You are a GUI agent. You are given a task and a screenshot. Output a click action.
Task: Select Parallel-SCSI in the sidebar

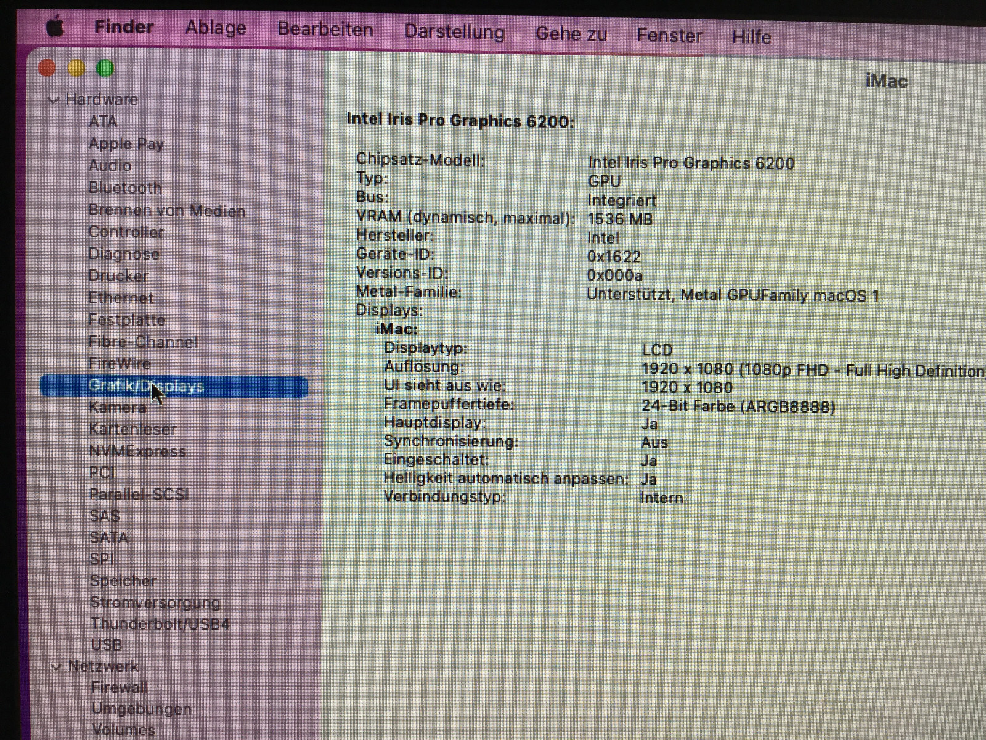[x=139, y=494]
